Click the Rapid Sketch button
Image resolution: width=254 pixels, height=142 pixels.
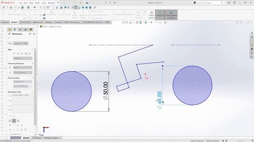point(152,15)
